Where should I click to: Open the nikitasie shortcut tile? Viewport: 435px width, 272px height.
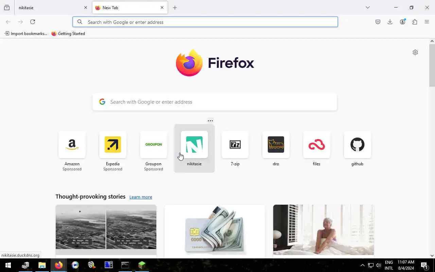tap(194, 148)
